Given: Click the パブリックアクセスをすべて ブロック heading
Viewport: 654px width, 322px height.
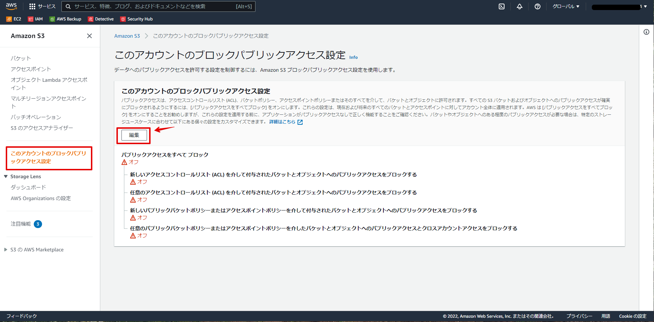Looking at the screenshot, I should pos(165,155).
